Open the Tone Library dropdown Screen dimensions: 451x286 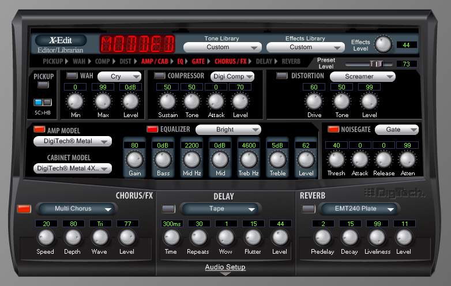[x=223, y=47]
